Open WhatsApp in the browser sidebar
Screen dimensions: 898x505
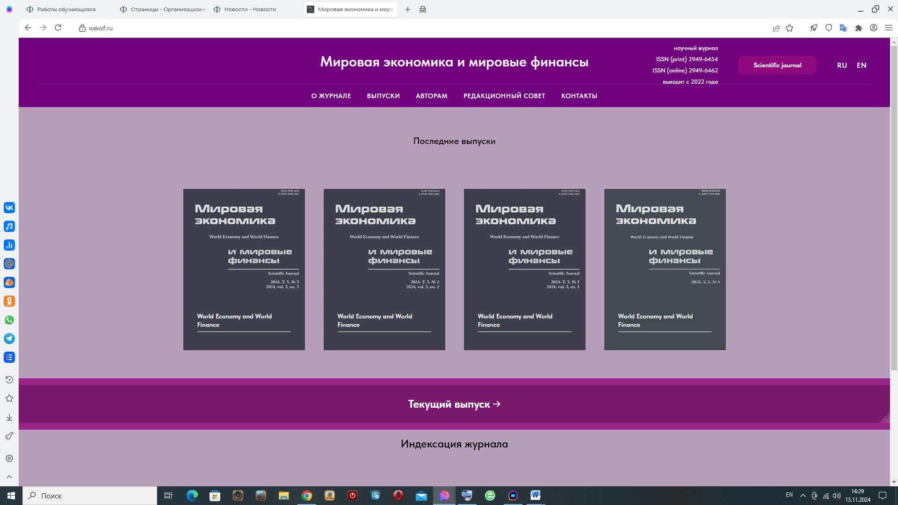(x=9, y=320)
